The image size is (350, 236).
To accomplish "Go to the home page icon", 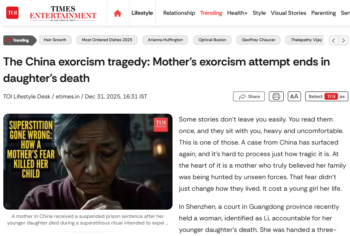I will 117,13.
